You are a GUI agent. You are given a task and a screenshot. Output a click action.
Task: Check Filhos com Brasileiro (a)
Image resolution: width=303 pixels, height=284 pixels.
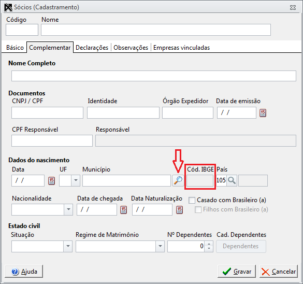pyautogui.click(x=198, y=209)
